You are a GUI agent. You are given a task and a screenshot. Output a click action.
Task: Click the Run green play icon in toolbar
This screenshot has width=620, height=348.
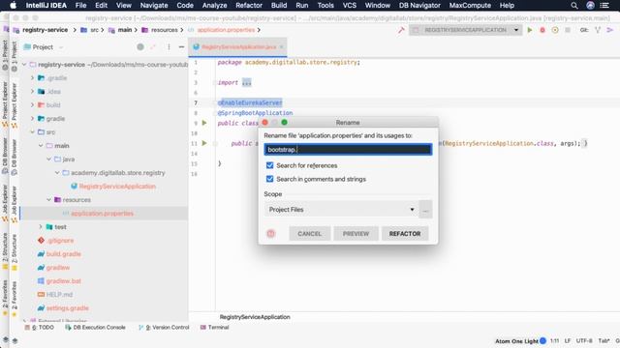pos(530,30)
